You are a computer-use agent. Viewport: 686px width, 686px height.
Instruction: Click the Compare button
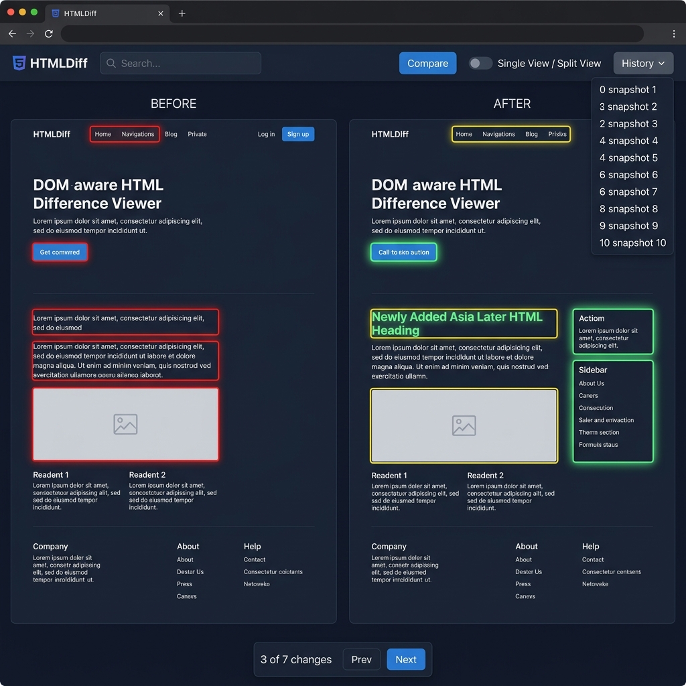click(427, 64)
